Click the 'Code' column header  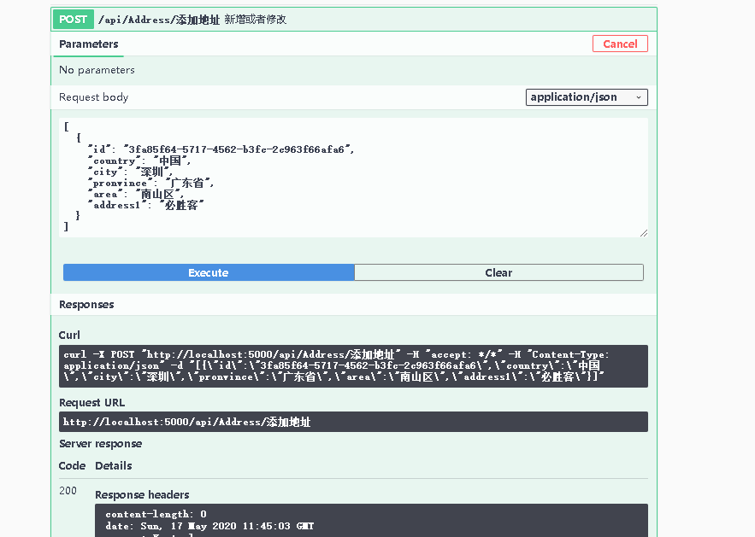coord(72,466)
